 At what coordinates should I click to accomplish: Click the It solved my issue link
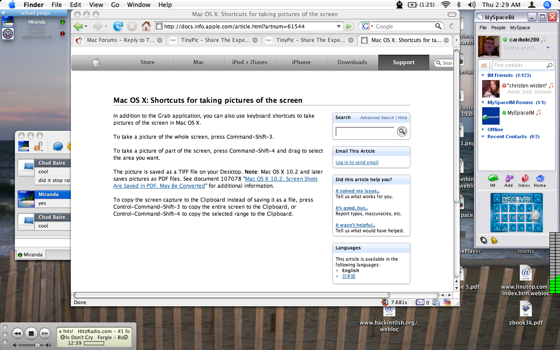pos(357,191)
